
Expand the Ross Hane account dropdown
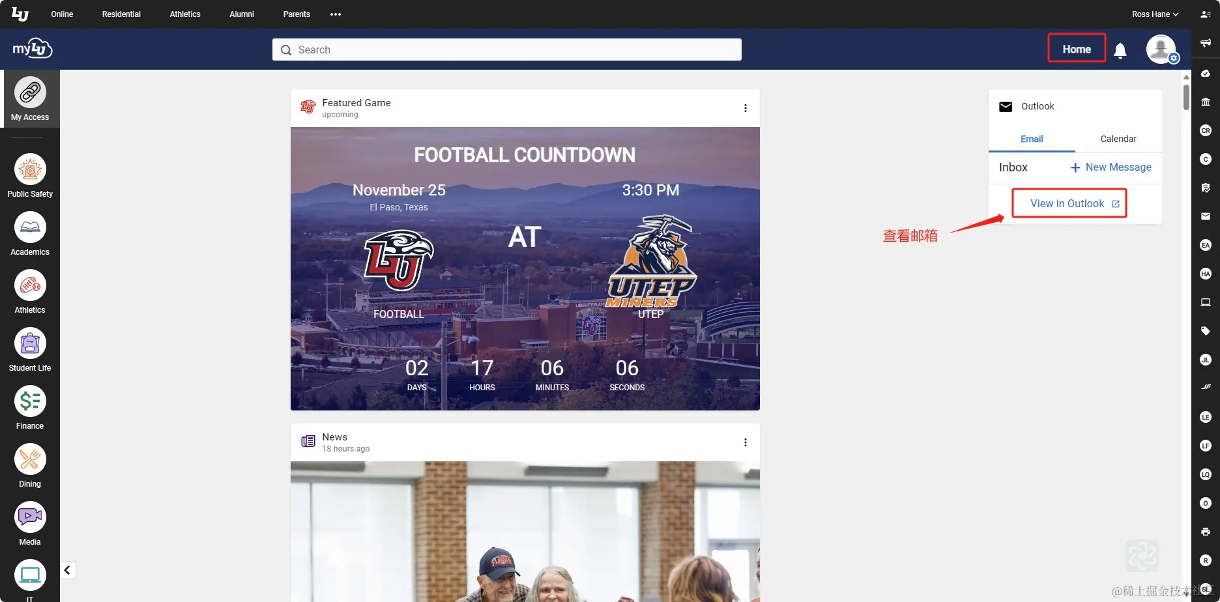[x=1155, y=14]
